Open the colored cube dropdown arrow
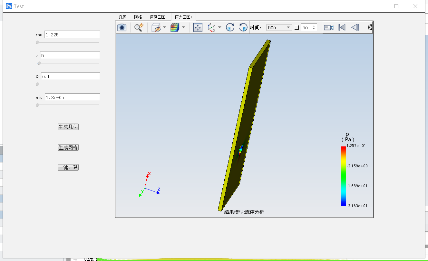This screenshot has height=261, width=428. pyautogui.click(x=183, y=28)
